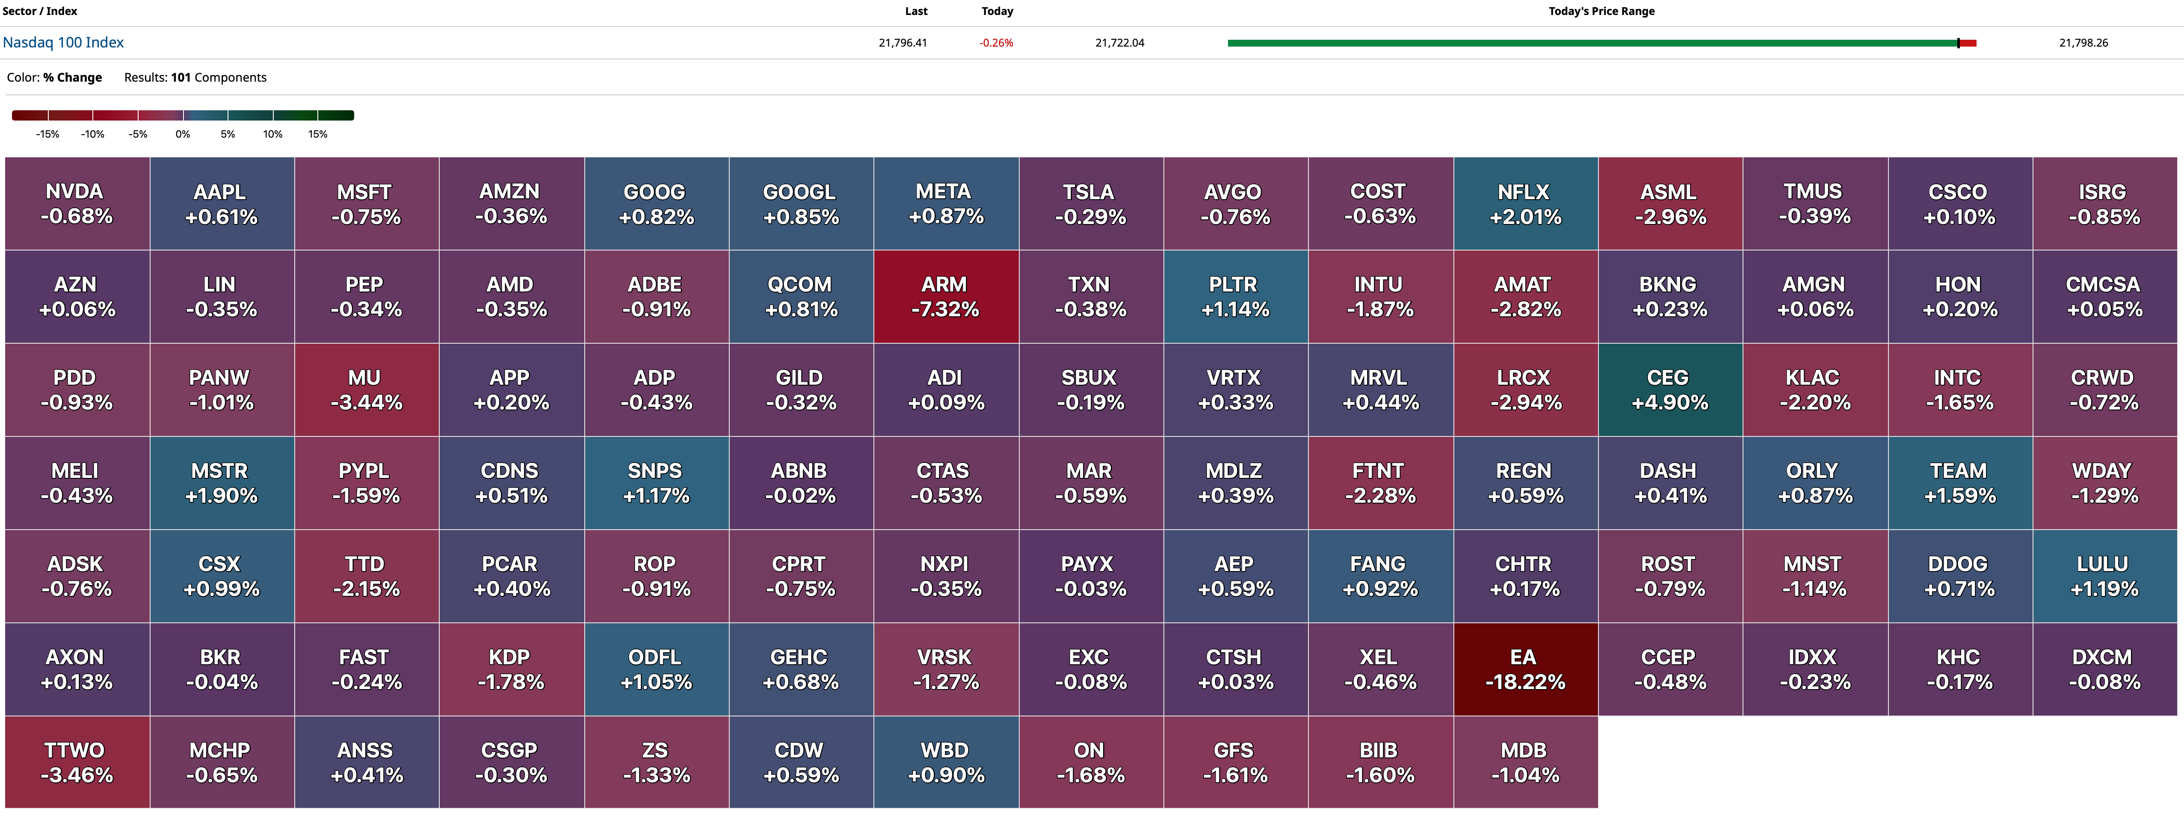Click the DXCM -0.08% tile

click(x=2104, y=669)
